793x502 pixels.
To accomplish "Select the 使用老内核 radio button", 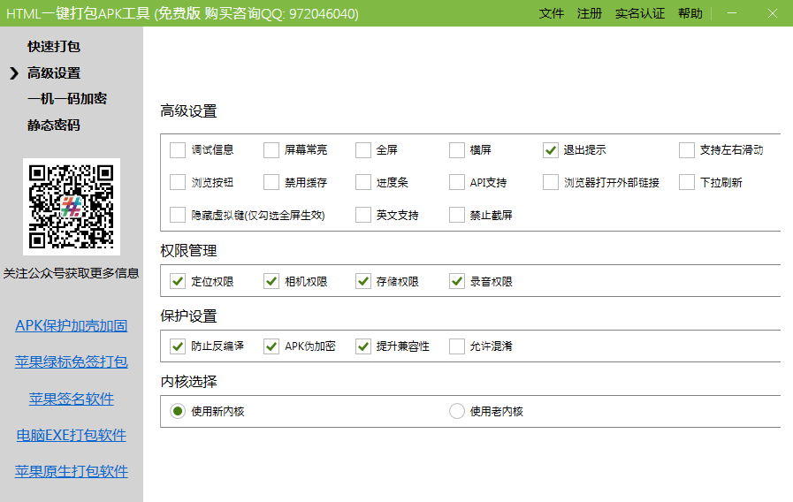I will coord(457,411).
